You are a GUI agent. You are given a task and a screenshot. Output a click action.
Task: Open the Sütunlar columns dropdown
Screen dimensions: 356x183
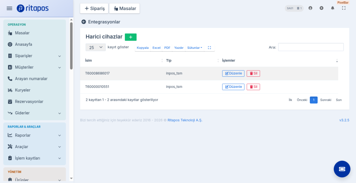point(195,47)
